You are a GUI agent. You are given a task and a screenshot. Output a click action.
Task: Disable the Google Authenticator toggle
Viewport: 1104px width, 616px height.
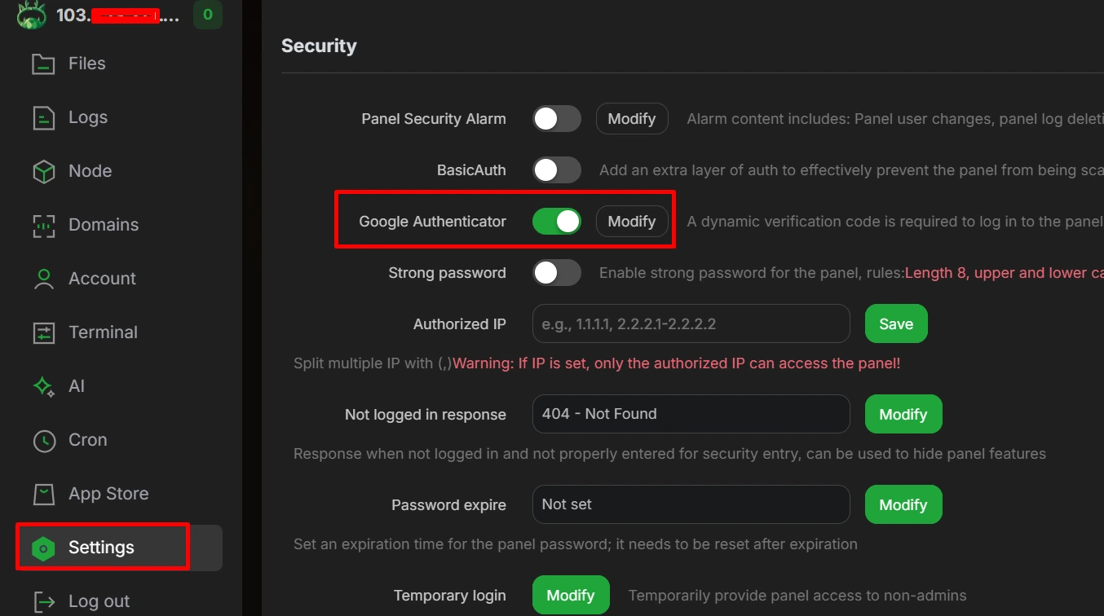(x=557, y=222)
